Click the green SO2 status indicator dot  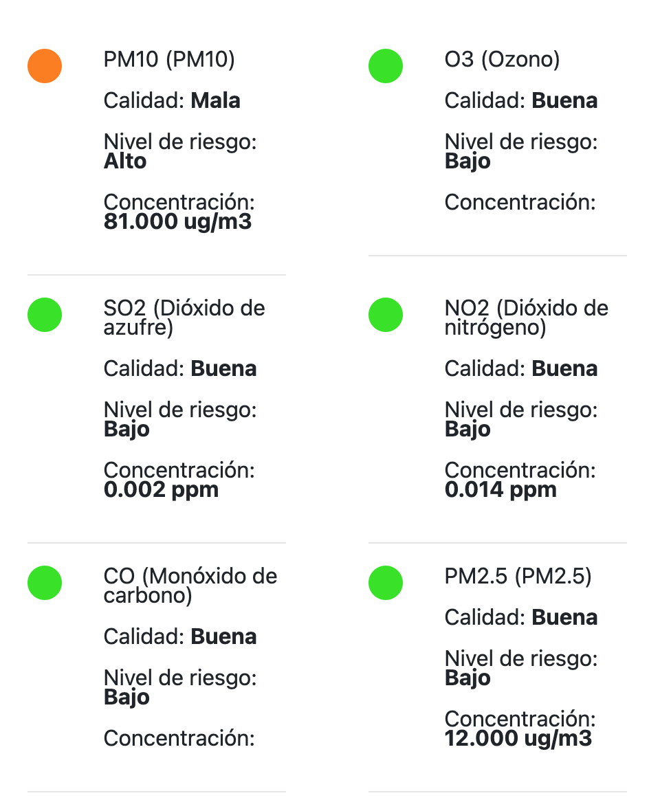coord(45,315)
